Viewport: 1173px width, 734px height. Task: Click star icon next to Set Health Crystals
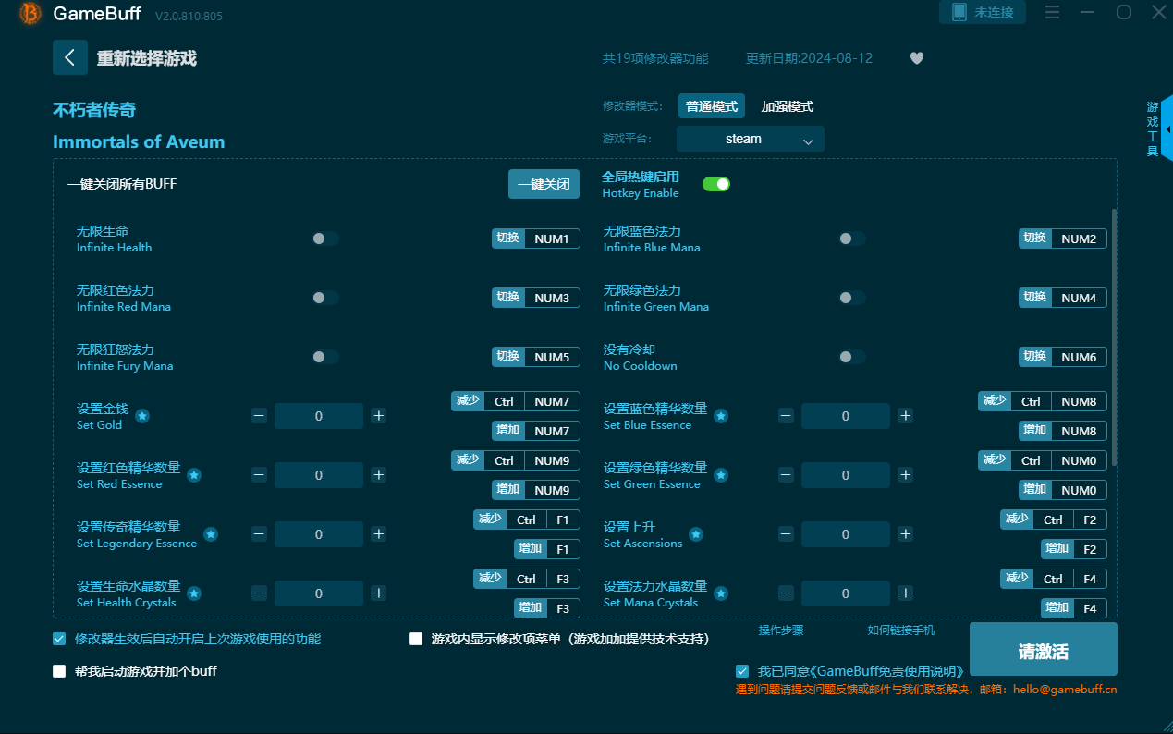point(194,593)
